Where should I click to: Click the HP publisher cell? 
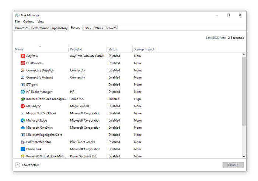point(72,92)
